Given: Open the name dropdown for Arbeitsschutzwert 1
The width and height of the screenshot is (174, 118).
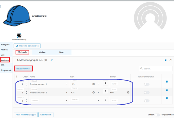Looking at the screenshot, I should pos(67,84).
